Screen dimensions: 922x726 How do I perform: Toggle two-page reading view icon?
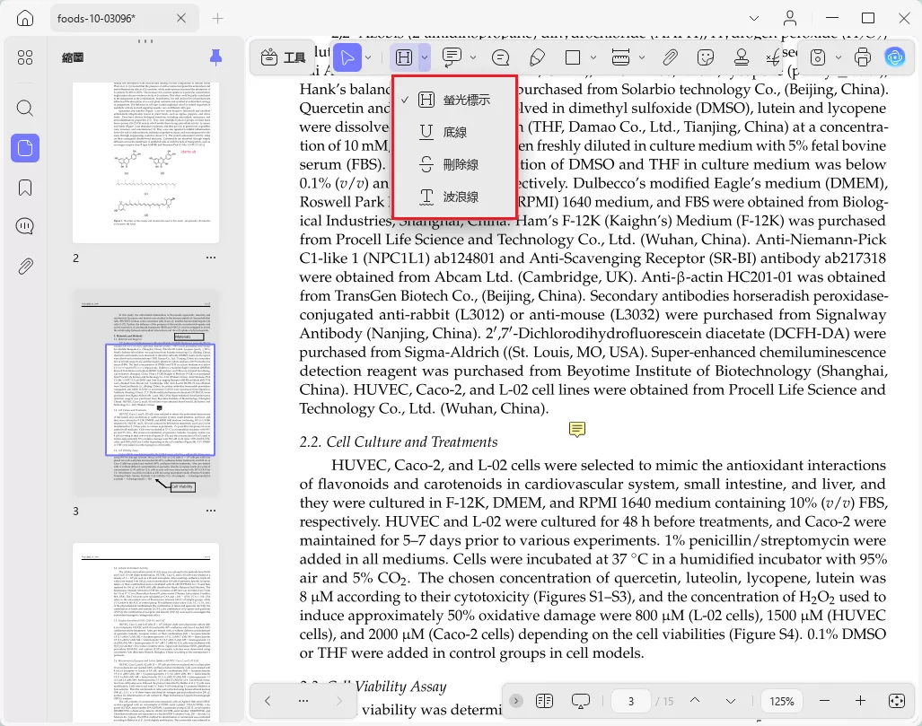[x=545, y=701]
